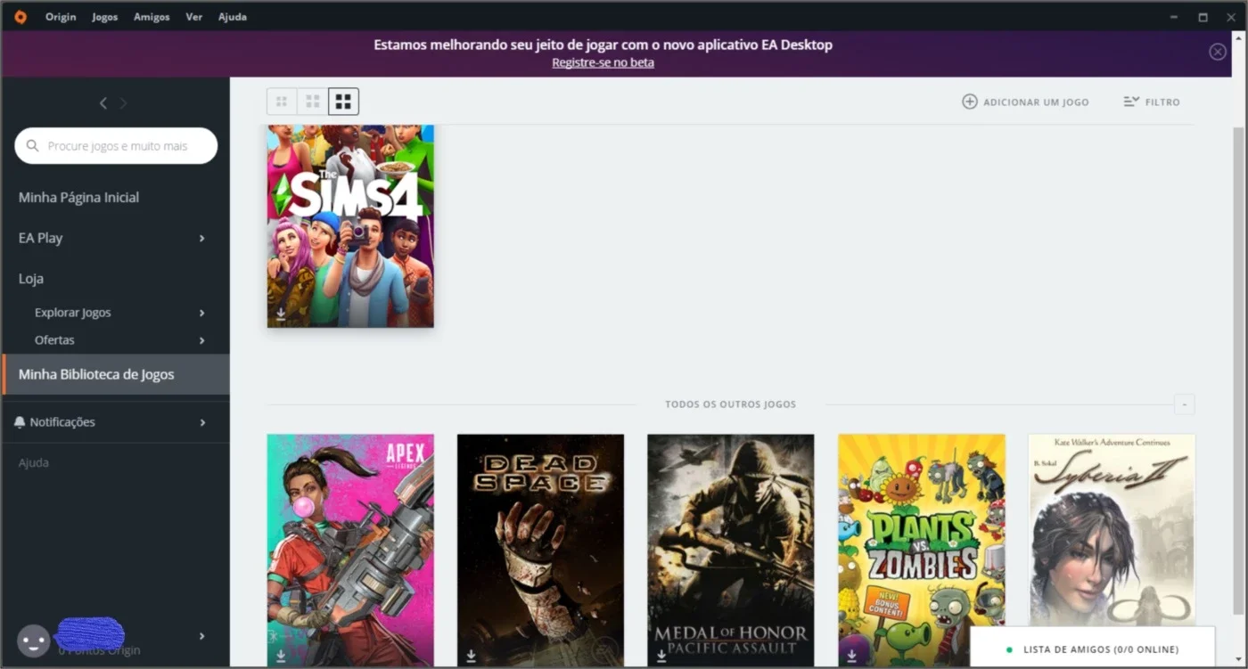Collapse the Todos os Outros Jogos section
1248x669 pixels.
click(x=1185, y=404)
